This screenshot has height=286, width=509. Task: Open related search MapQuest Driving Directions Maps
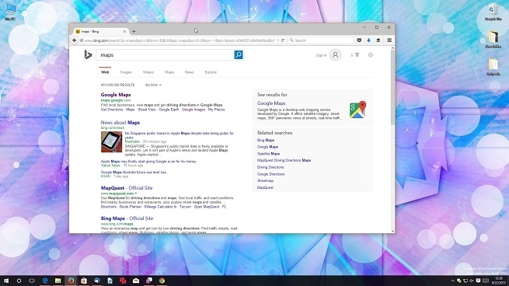click(284, 160)
